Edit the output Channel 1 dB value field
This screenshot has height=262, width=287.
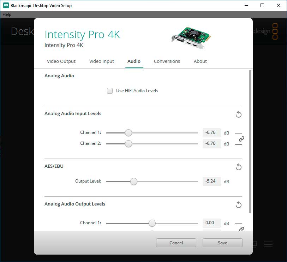coord(212,223)
